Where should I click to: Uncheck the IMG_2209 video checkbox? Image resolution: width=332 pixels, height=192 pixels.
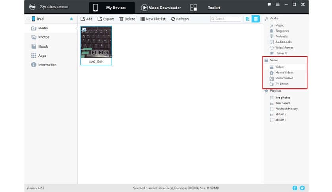click(84, 30)
